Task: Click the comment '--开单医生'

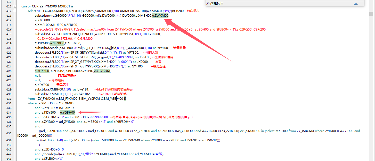Action: (61, 85)
